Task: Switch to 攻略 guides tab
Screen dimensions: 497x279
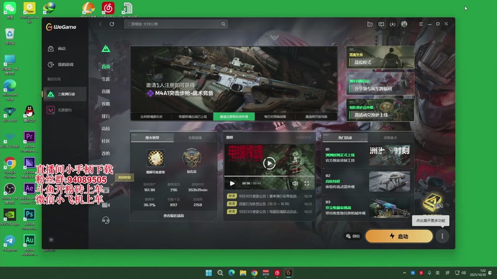Action: tap(106, 104)
